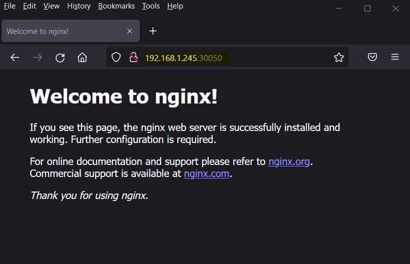Open the View menu
Viewport: 410px width, 264px height.
(52, 6)
